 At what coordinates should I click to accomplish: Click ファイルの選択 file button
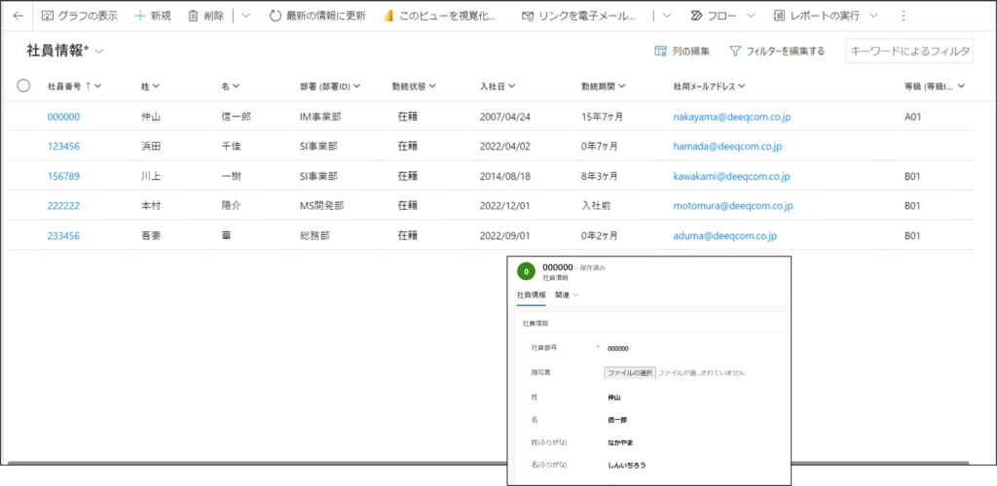629,372
